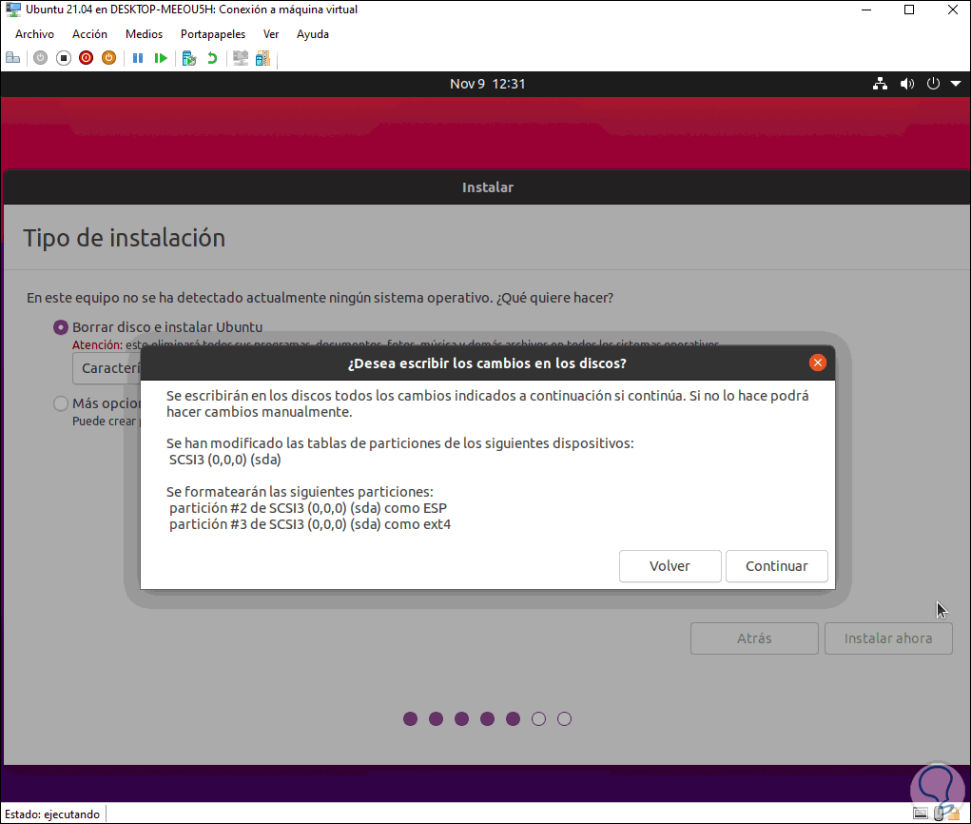Click the Atrás button in the installer
Viewport: 971px width, 824px height.
(x=754, y=638)
